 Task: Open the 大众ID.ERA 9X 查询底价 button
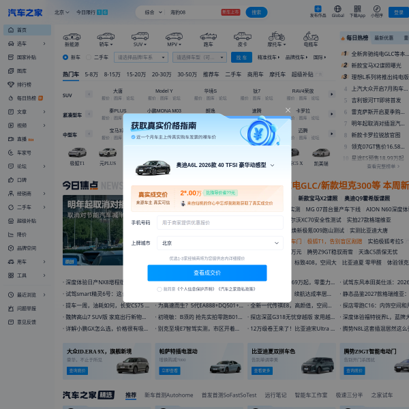77,370
